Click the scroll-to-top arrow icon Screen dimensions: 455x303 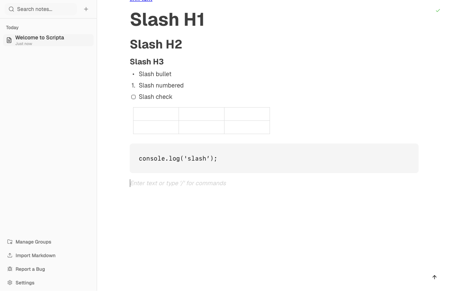coord(435,277)
